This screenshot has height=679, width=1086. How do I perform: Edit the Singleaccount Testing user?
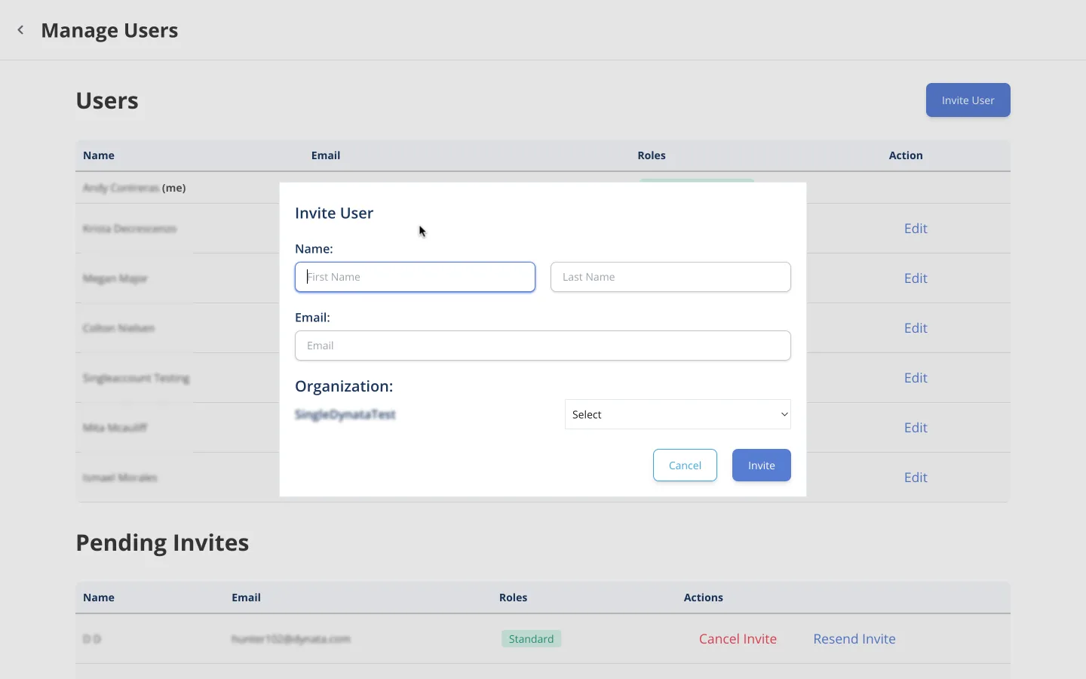pos(916,378)
